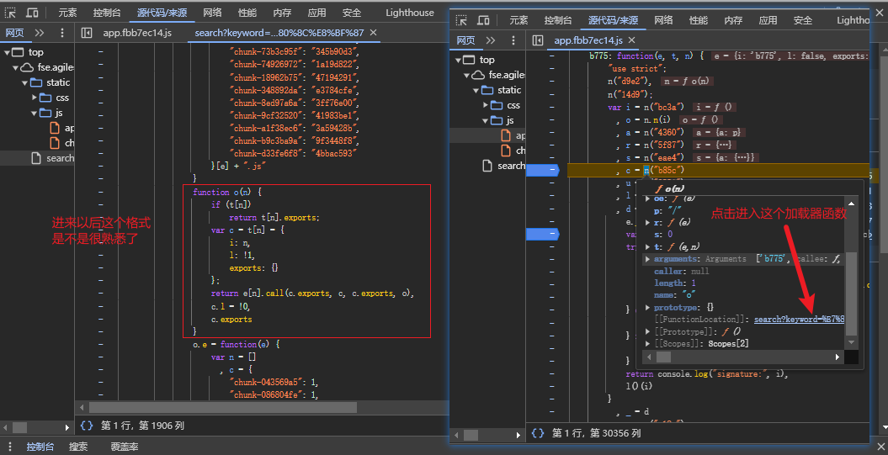The height and width of the screenshot is (455, 888).
Task: Remove breakpoint on the n("b85c") line
Action: (x=543, y=171)
